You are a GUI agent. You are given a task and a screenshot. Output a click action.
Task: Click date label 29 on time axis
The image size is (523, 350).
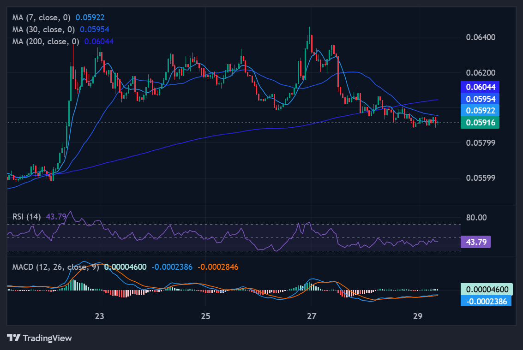coord(417,317)
